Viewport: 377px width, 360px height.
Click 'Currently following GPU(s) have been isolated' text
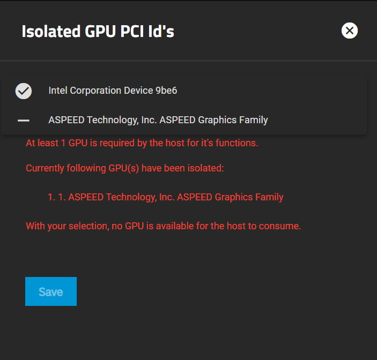point(124,168)
